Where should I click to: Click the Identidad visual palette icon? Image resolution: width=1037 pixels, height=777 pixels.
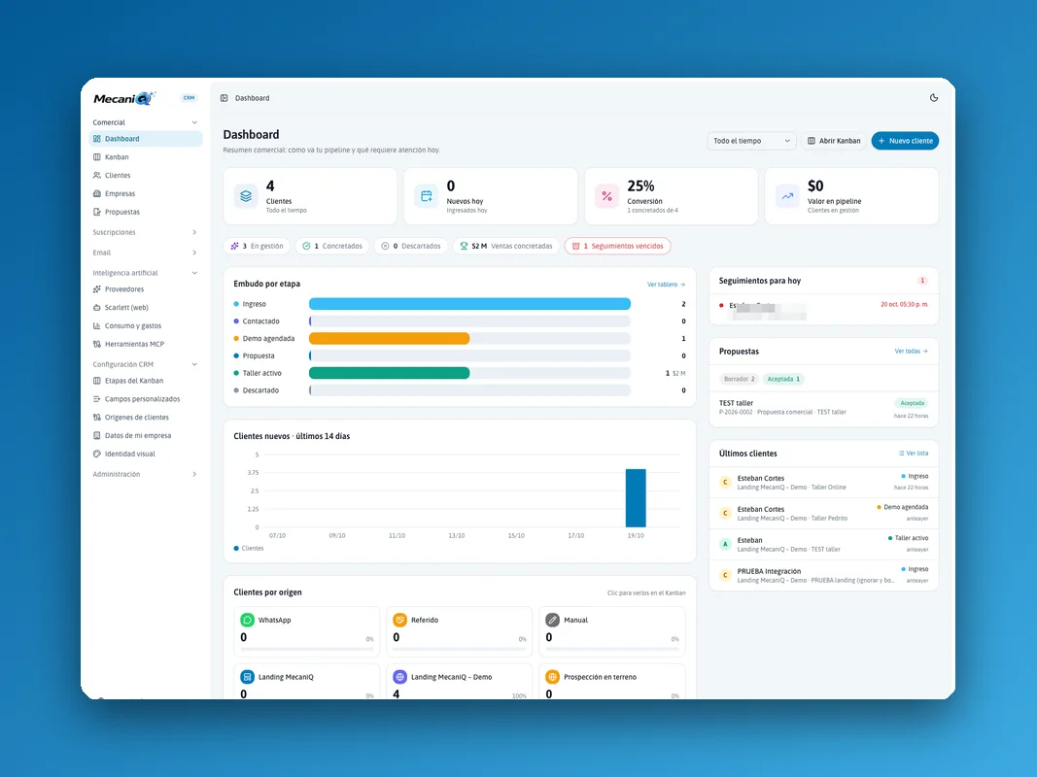pos(97,454)
